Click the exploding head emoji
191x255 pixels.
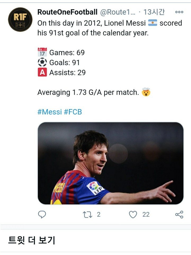pos(146,93)
